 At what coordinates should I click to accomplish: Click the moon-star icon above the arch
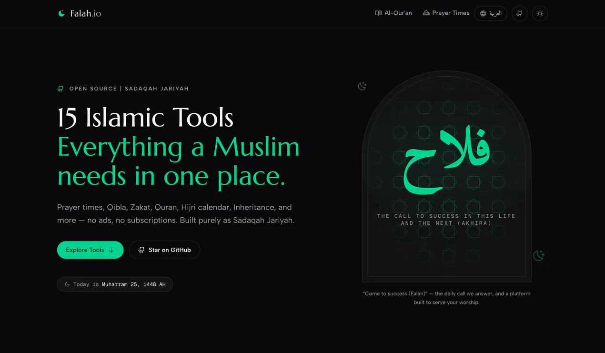click(x=362, y=86)
